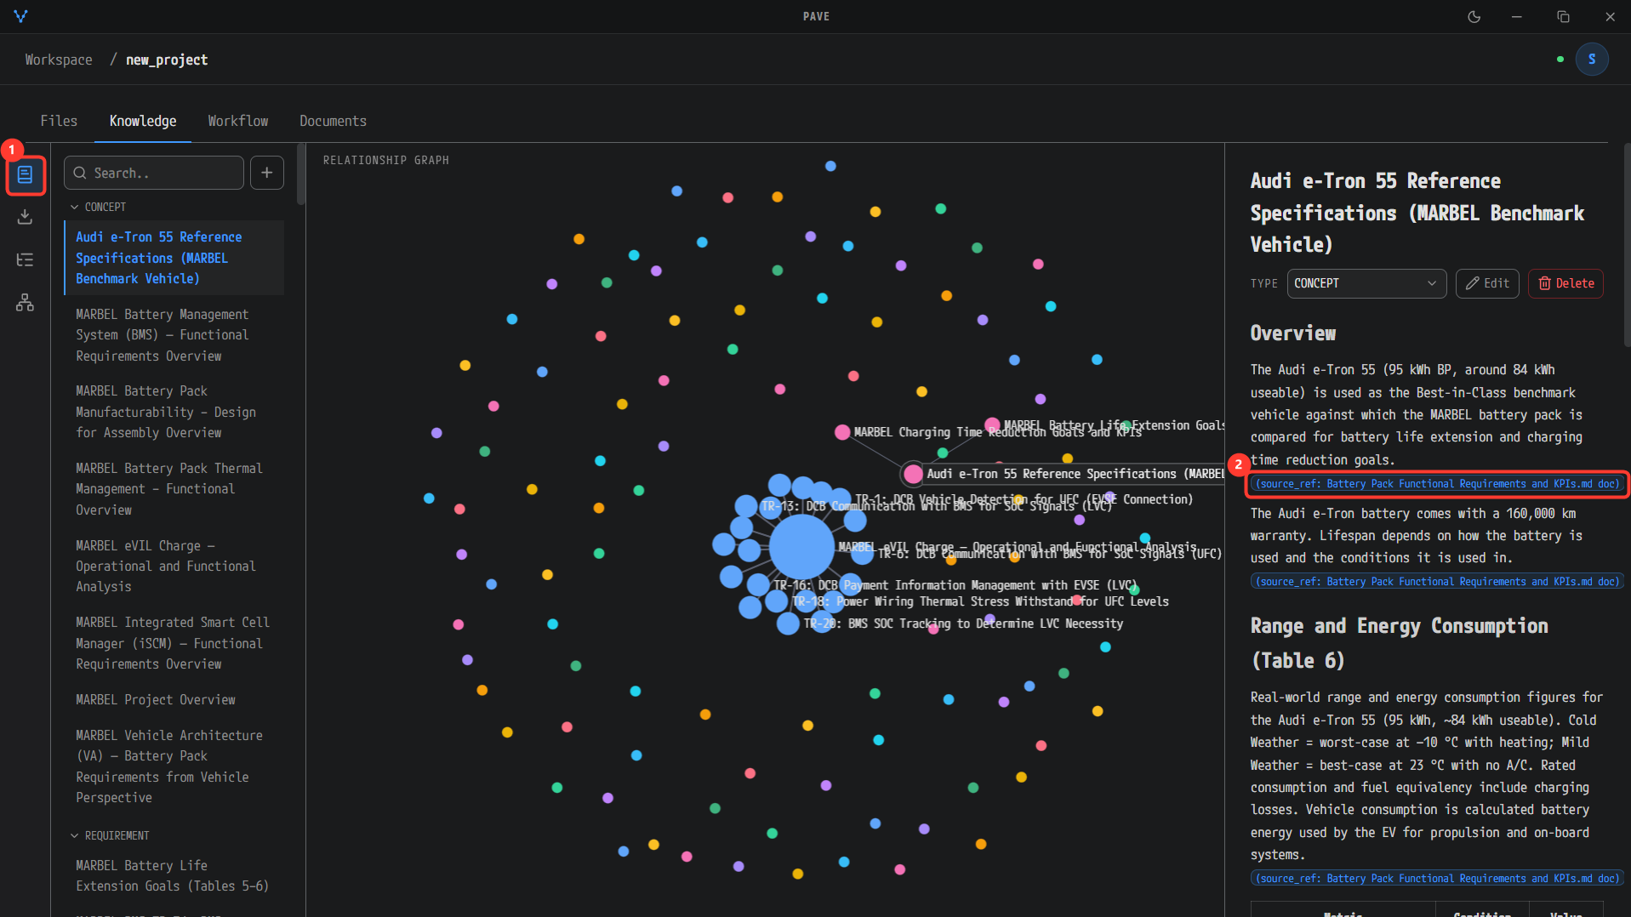Open the hierarchy graph sidebar icon
The height and width of the screenshot is (917, 1631).
click(x=26, y=302)
